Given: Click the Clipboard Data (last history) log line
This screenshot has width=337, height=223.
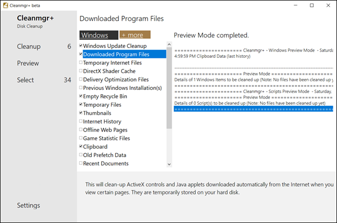Looking at the screenshot, I should [x=212, y=56].
